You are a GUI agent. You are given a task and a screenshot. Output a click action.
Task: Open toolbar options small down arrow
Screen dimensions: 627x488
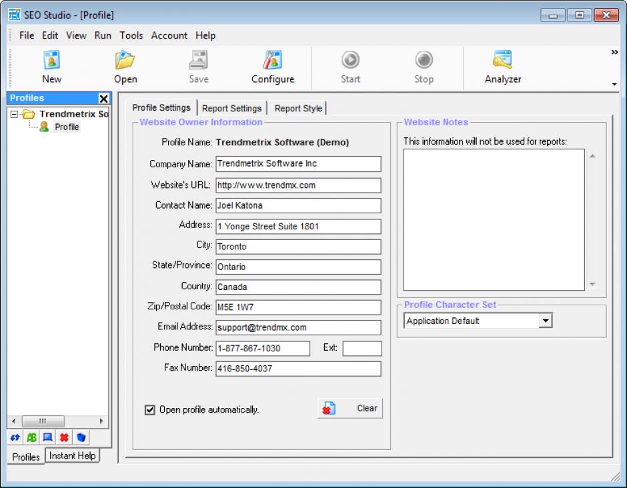pos(614,84)
